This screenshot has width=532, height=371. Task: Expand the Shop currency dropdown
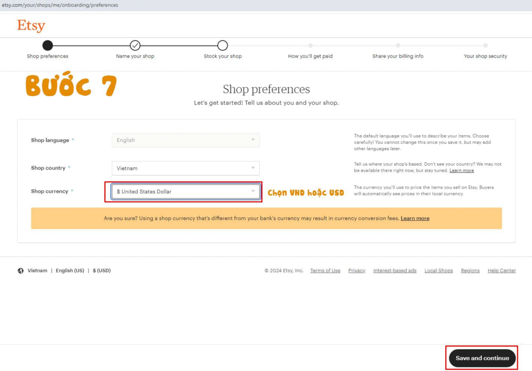[185, 192]
